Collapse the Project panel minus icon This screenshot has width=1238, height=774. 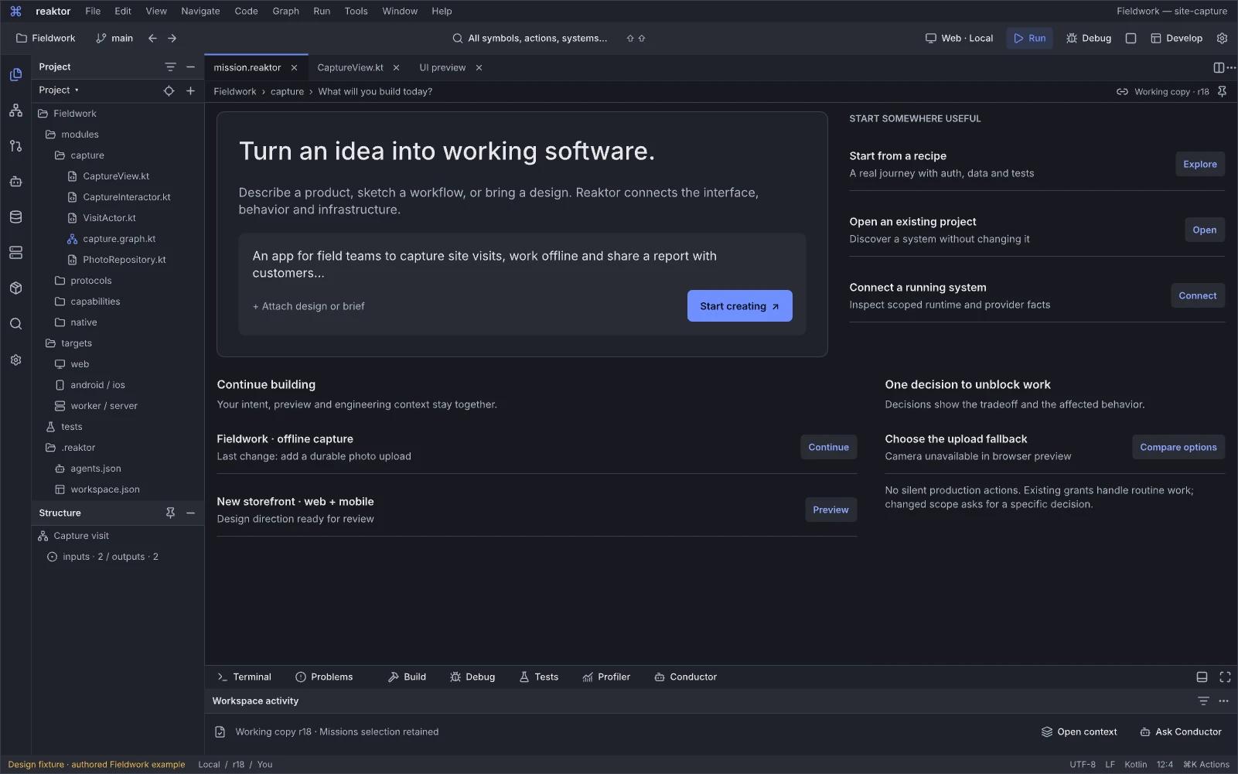[x=190, y=67]
